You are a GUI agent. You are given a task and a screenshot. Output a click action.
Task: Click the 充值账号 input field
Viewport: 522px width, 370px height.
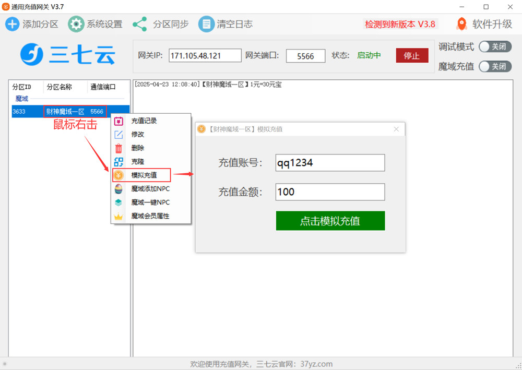tap(330, 163)
